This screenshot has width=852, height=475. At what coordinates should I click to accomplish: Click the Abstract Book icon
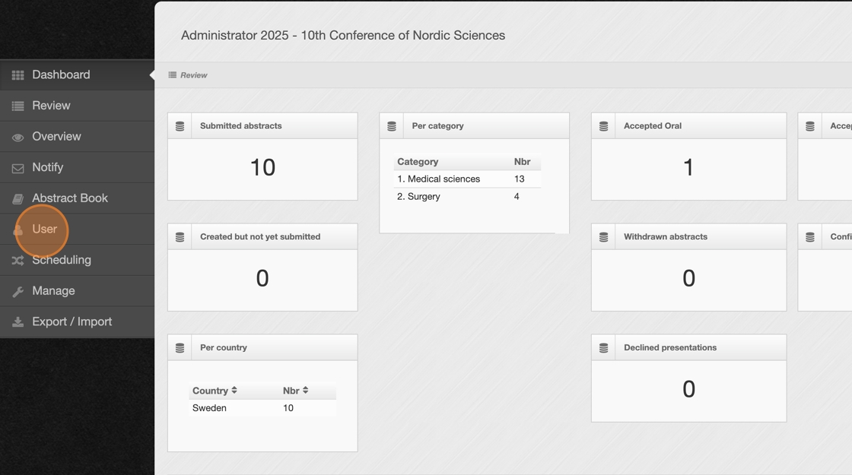17,199
